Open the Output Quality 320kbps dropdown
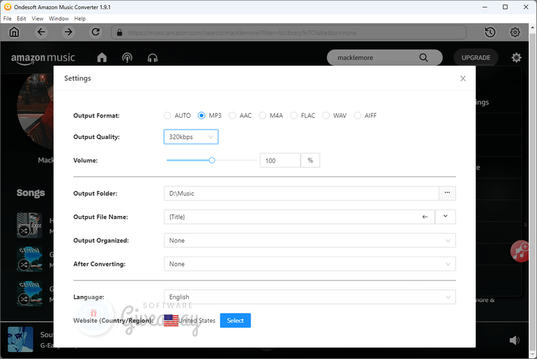Screen dimensions: 537x359 click(191, 137)
